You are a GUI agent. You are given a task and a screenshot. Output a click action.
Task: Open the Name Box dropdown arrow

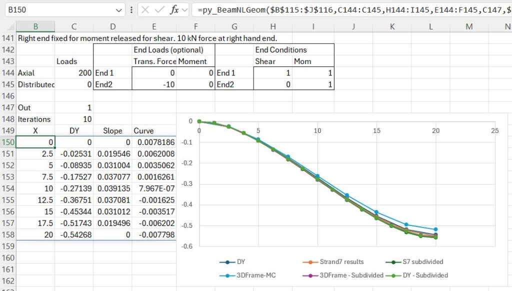[118, 10]
